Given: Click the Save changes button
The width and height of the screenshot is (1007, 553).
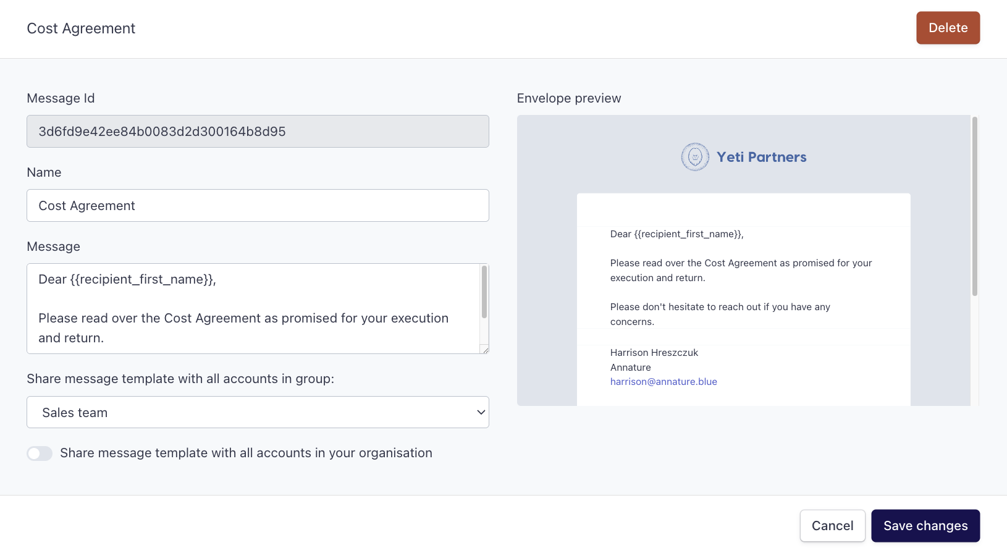Looking at the screenshot, I should click(x=925, y=526).
